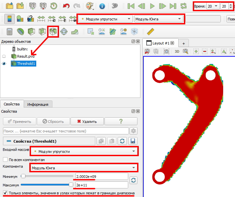Uncheck Только элементы значения в узлах checkbox

pos(5,193)
